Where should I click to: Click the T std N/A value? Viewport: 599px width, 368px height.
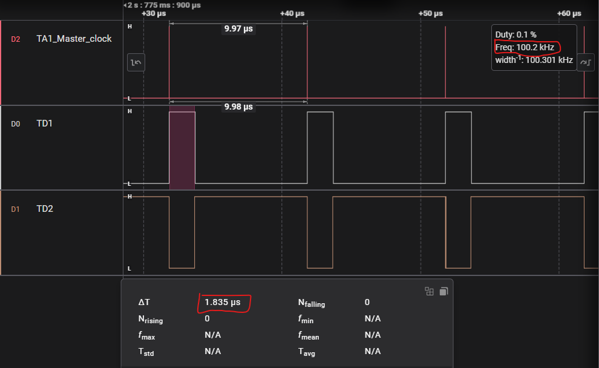click(213, 352)
